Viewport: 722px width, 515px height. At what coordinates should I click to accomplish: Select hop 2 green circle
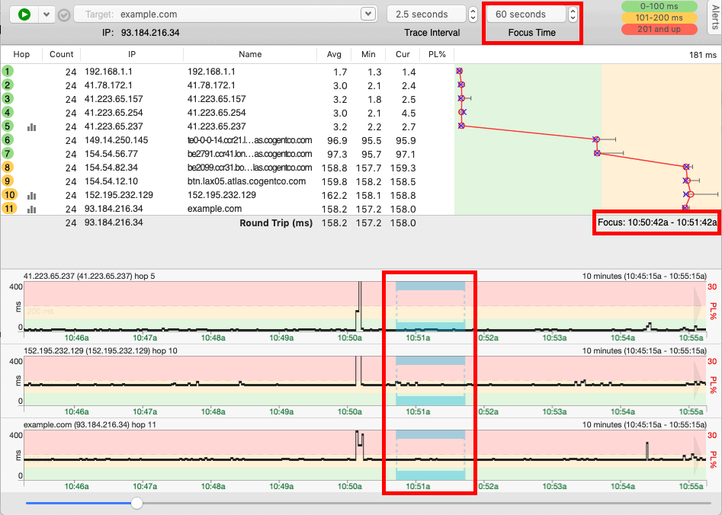(x=8, y=85)
